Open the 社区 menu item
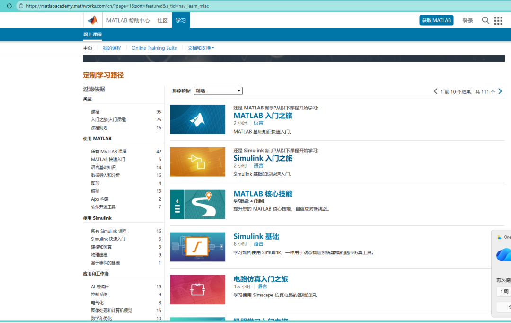The width and height of the screenshot is (511, 323). tap(162, 20)
